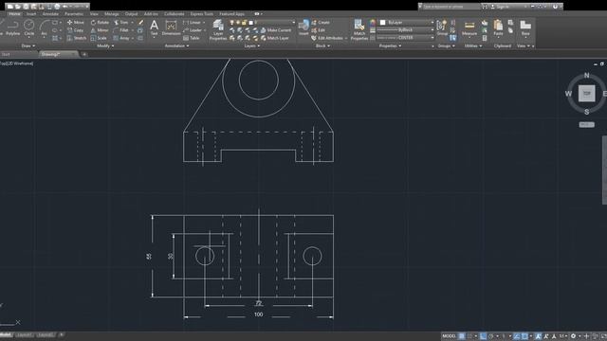This screenshot has height=341, width=607.
Task: Click the Base view tool
Action: tap(525, 27)
